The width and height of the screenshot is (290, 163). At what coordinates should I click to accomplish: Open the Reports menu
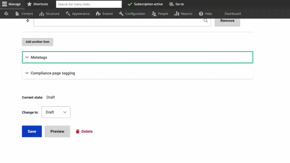(x=186, y=14)
